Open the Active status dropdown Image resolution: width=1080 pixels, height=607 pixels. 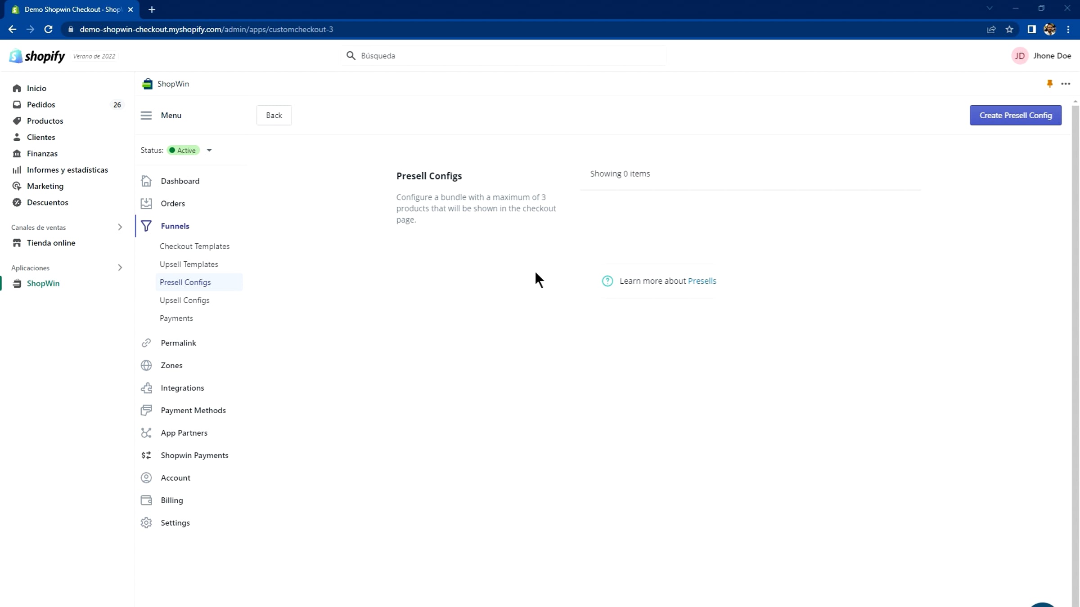(209, 151)
